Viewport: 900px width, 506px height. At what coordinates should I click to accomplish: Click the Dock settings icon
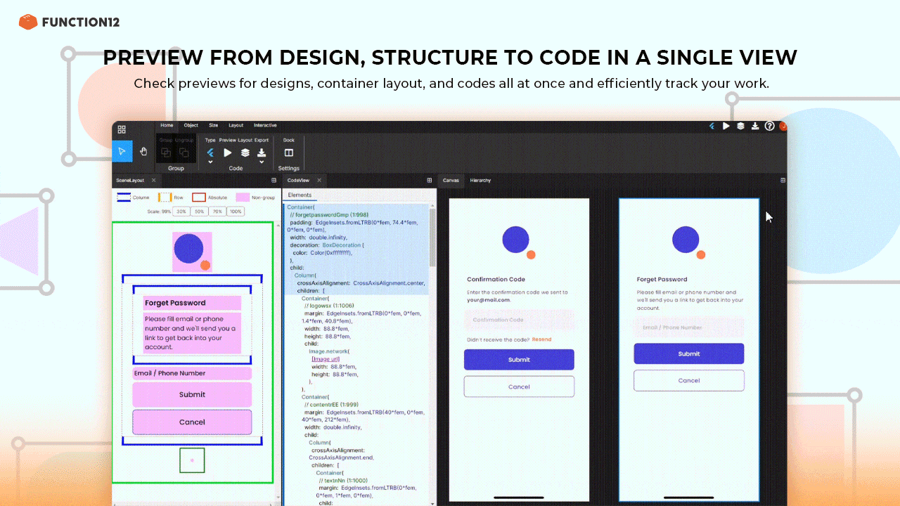tap(288, 153)
